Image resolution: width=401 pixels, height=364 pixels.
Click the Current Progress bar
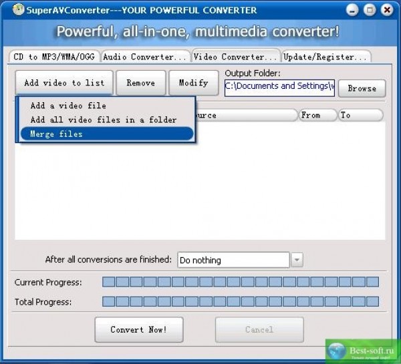(x=241, y=282)
